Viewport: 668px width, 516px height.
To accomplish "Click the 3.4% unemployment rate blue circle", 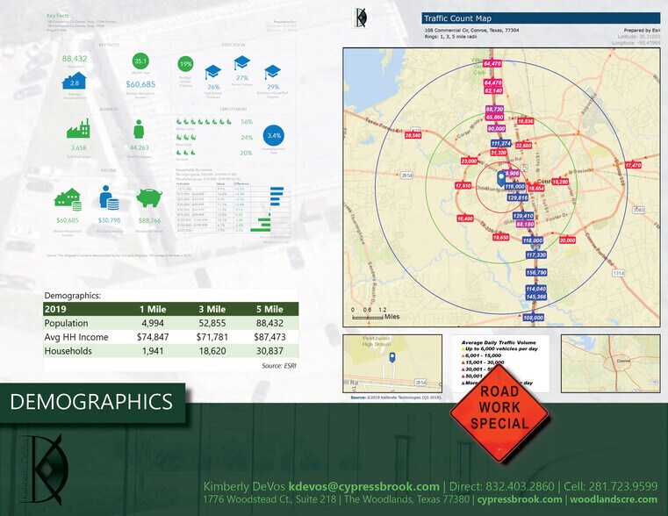I will click(274, 137).
